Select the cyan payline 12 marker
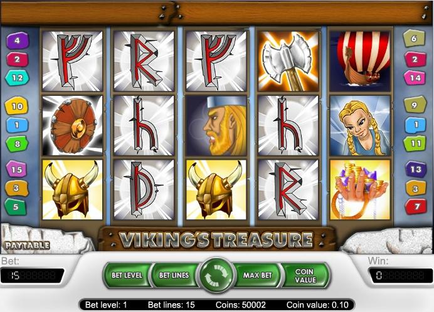 point(17,78)
